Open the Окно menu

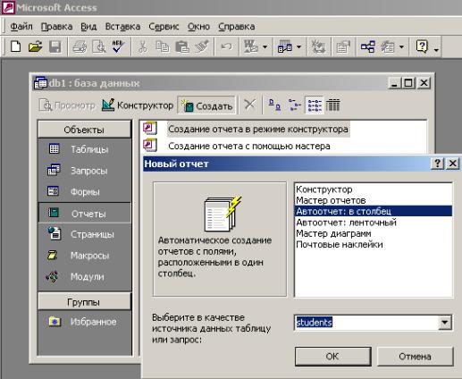pyautogui.click(x=198, y=27)
